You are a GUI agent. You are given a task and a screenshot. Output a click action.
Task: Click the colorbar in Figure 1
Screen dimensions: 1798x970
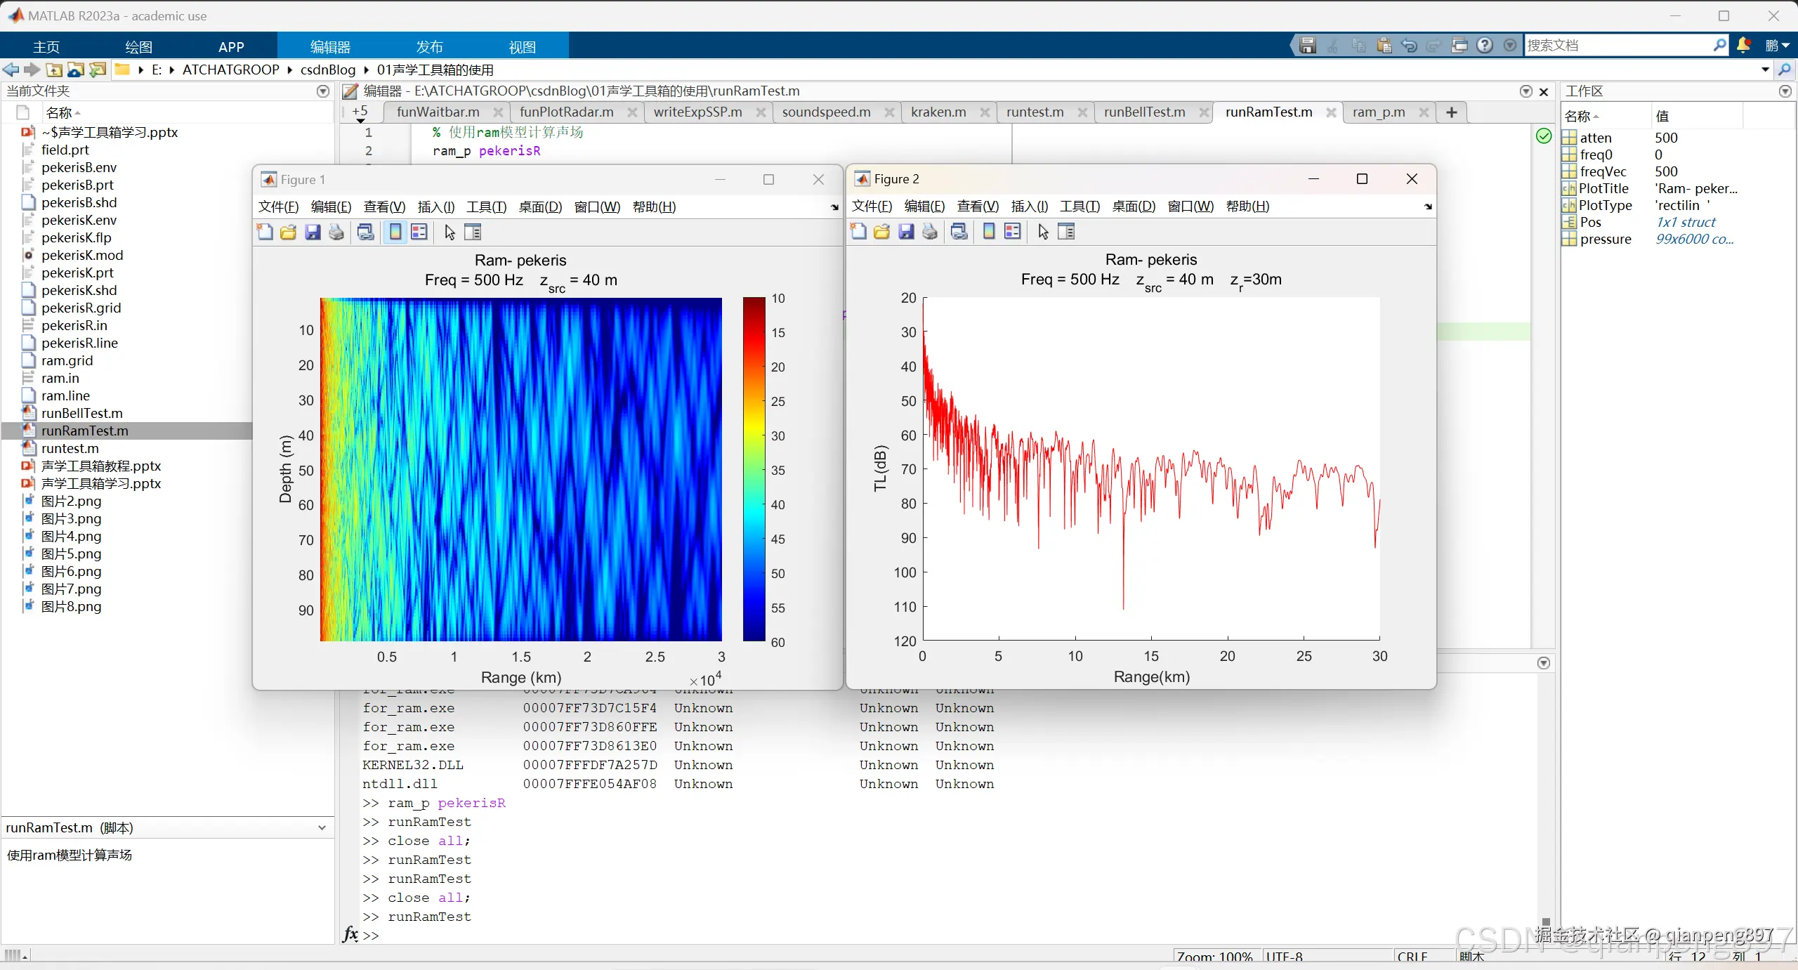pyautogui.click(x=754, y=469)
